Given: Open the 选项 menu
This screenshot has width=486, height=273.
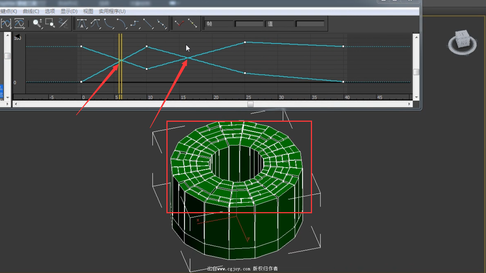Looking at the screenshot, I should pyautogui.click(x=50, y=11).
